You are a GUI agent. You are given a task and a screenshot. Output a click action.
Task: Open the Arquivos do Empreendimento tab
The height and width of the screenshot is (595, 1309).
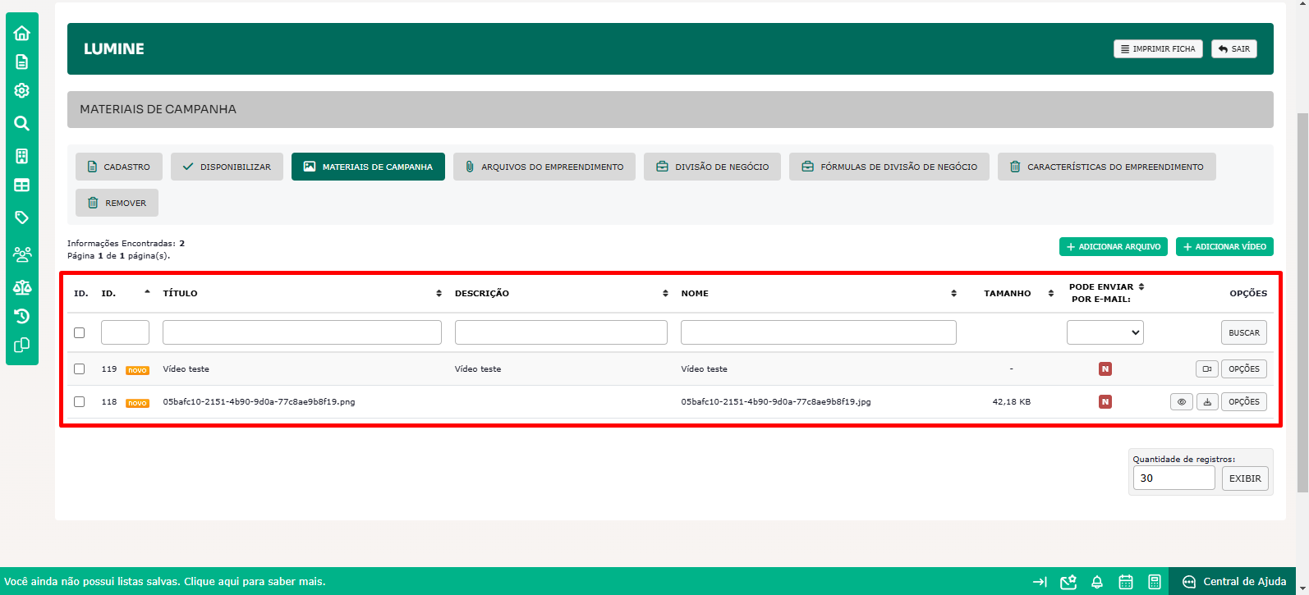point(544,167)
